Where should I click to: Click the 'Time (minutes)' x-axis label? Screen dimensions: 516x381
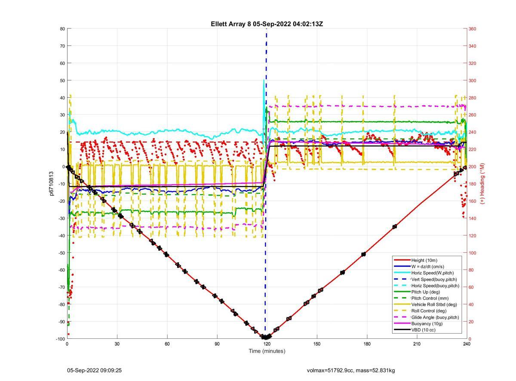(x=267, y=351)
